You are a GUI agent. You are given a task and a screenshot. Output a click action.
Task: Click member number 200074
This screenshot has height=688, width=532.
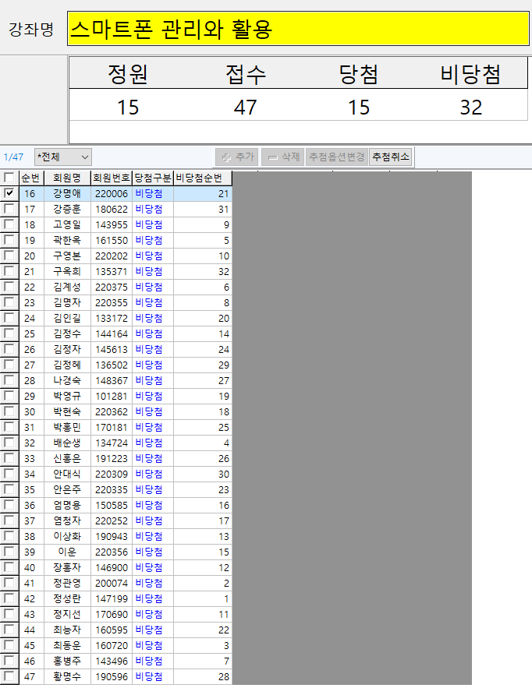point(112,583)
